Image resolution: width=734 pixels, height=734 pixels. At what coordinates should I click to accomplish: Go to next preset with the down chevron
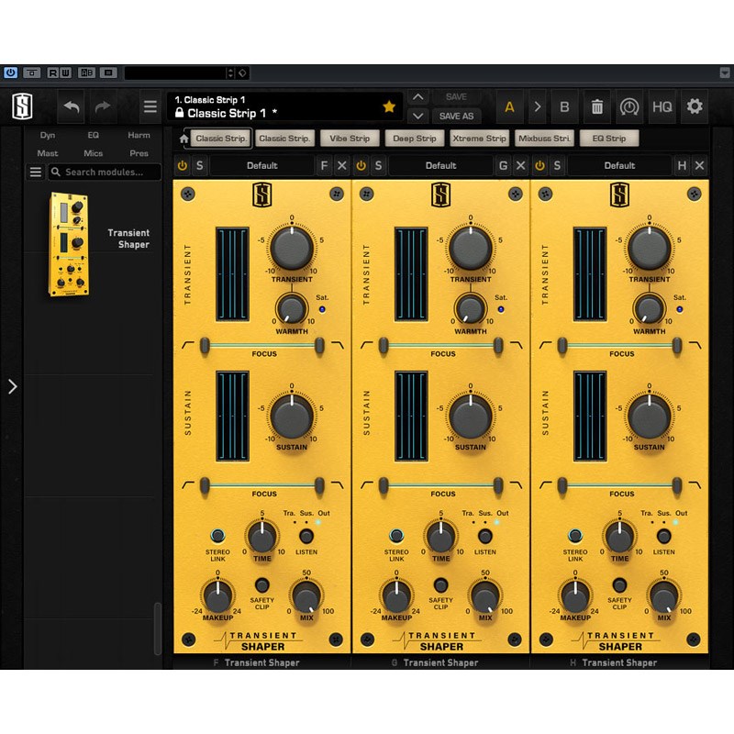click(418, 116)
